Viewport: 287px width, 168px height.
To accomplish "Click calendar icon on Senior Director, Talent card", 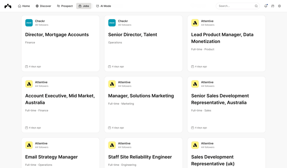I will 109,66.
